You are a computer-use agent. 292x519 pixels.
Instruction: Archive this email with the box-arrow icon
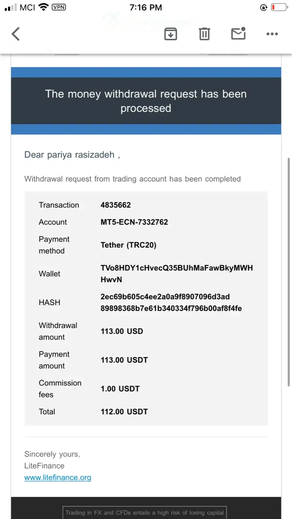click(x=170, y=34)
